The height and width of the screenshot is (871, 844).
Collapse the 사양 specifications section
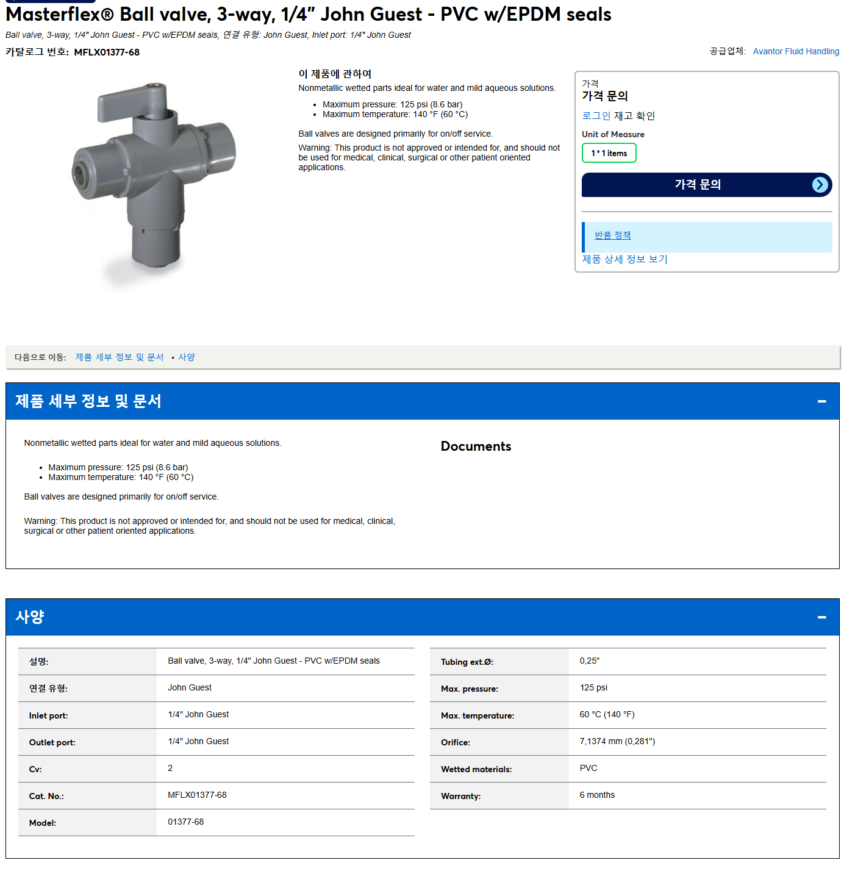(x=821, y=617)
